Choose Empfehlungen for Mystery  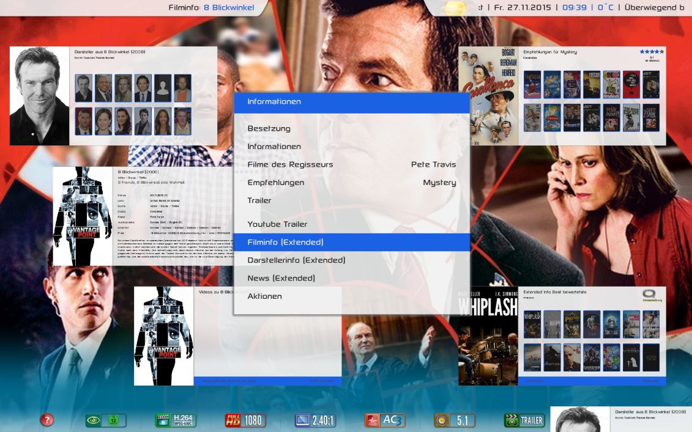click(352, 183)
